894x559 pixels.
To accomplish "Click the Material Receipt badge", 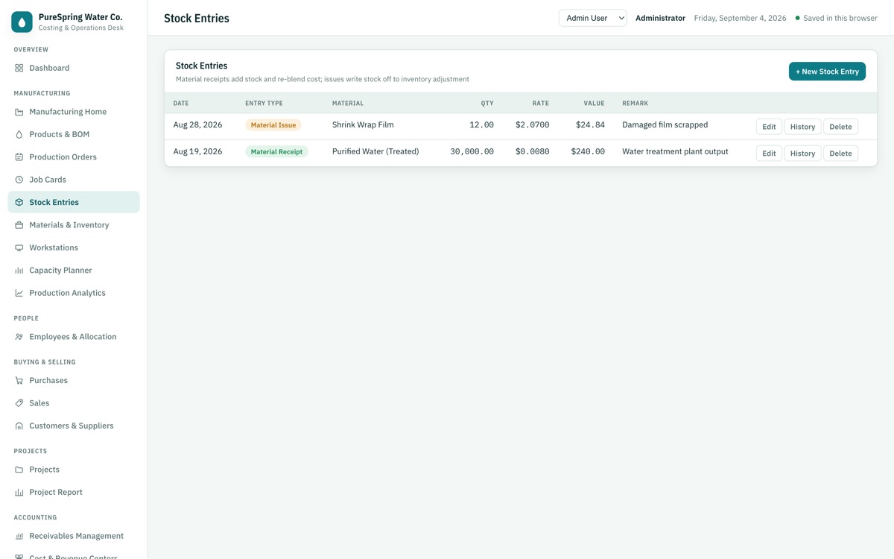I will pyautogui.click(x=276, y=151).
